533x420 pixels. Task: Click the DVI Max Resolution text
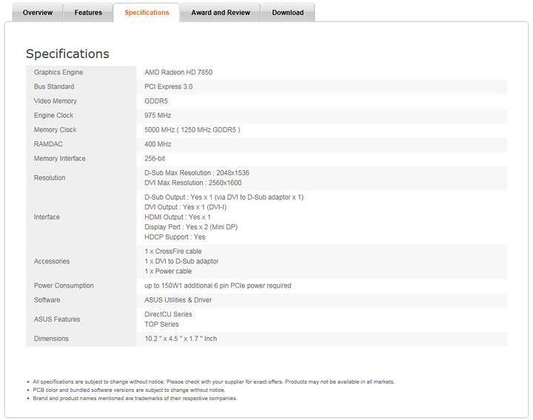pos(192,183)
